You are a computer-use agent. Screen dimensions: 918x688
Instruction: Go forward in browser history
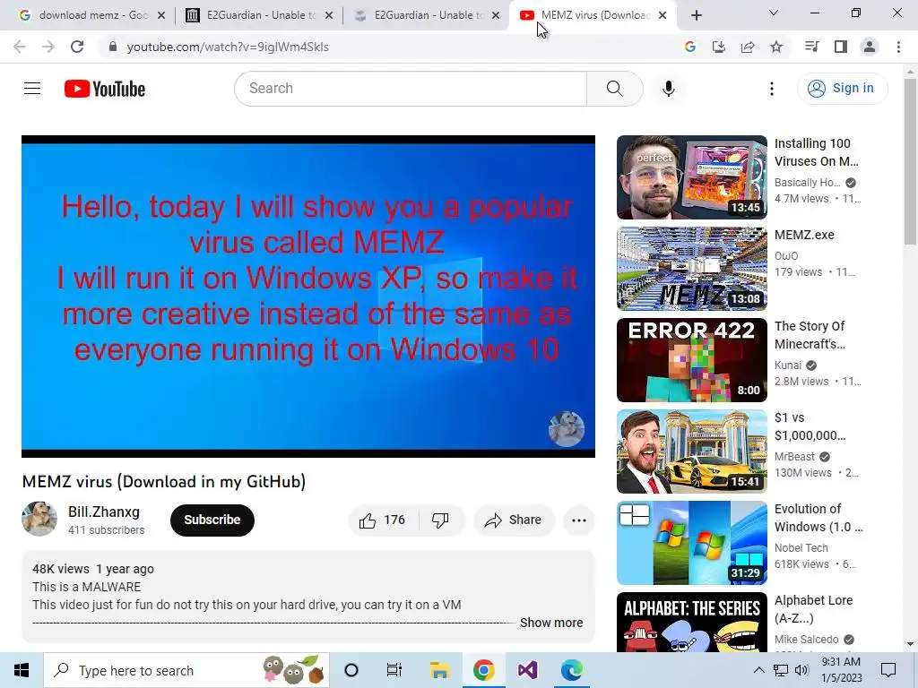pyautogui.click(x=48, y=47)
